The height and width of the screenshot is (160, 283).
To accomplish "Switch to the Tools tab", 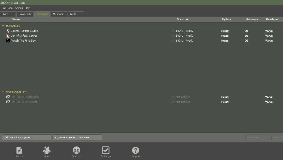I will (76, 14).
